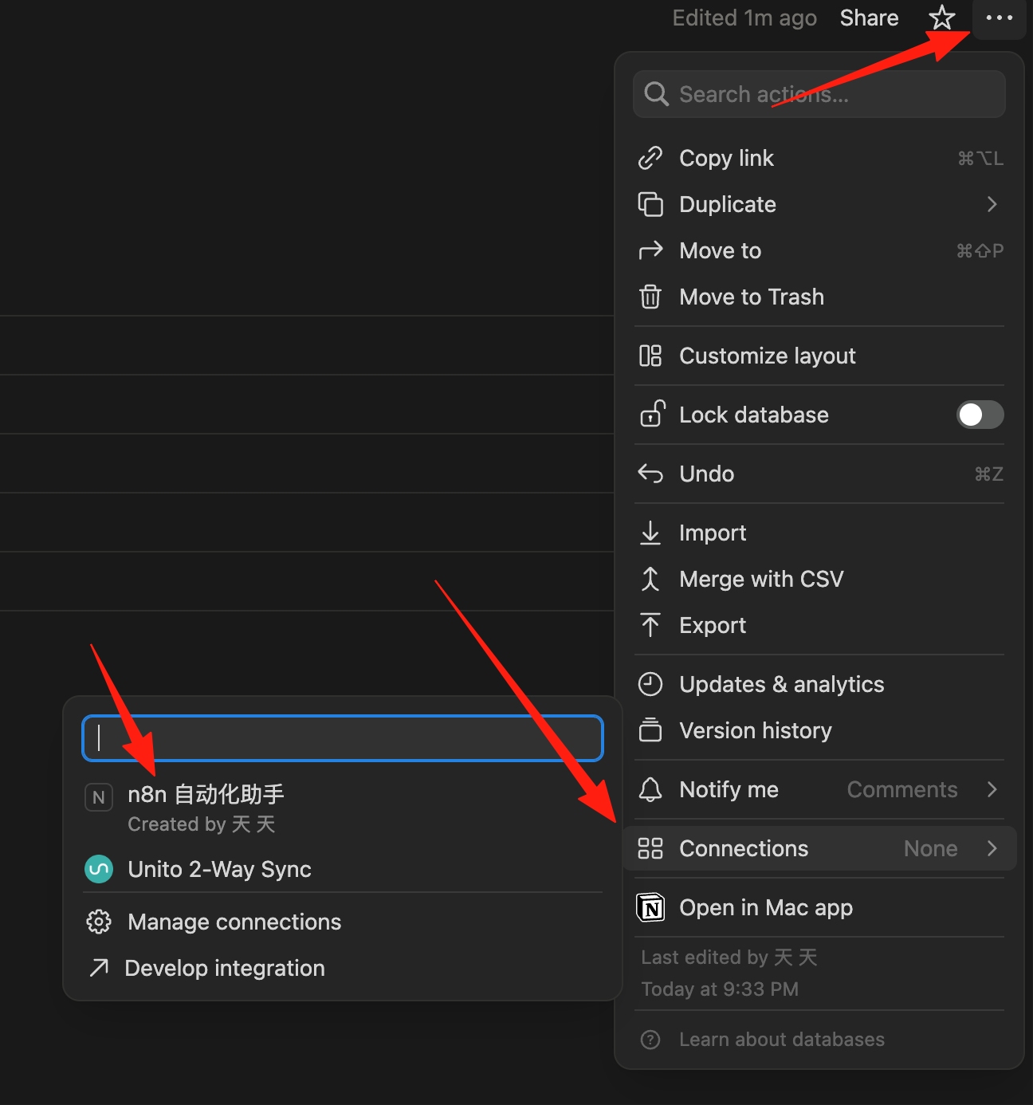1033x1105 pixels.
Task: Click the Share button
Action: pyautogui.click(x=869, y=18)
